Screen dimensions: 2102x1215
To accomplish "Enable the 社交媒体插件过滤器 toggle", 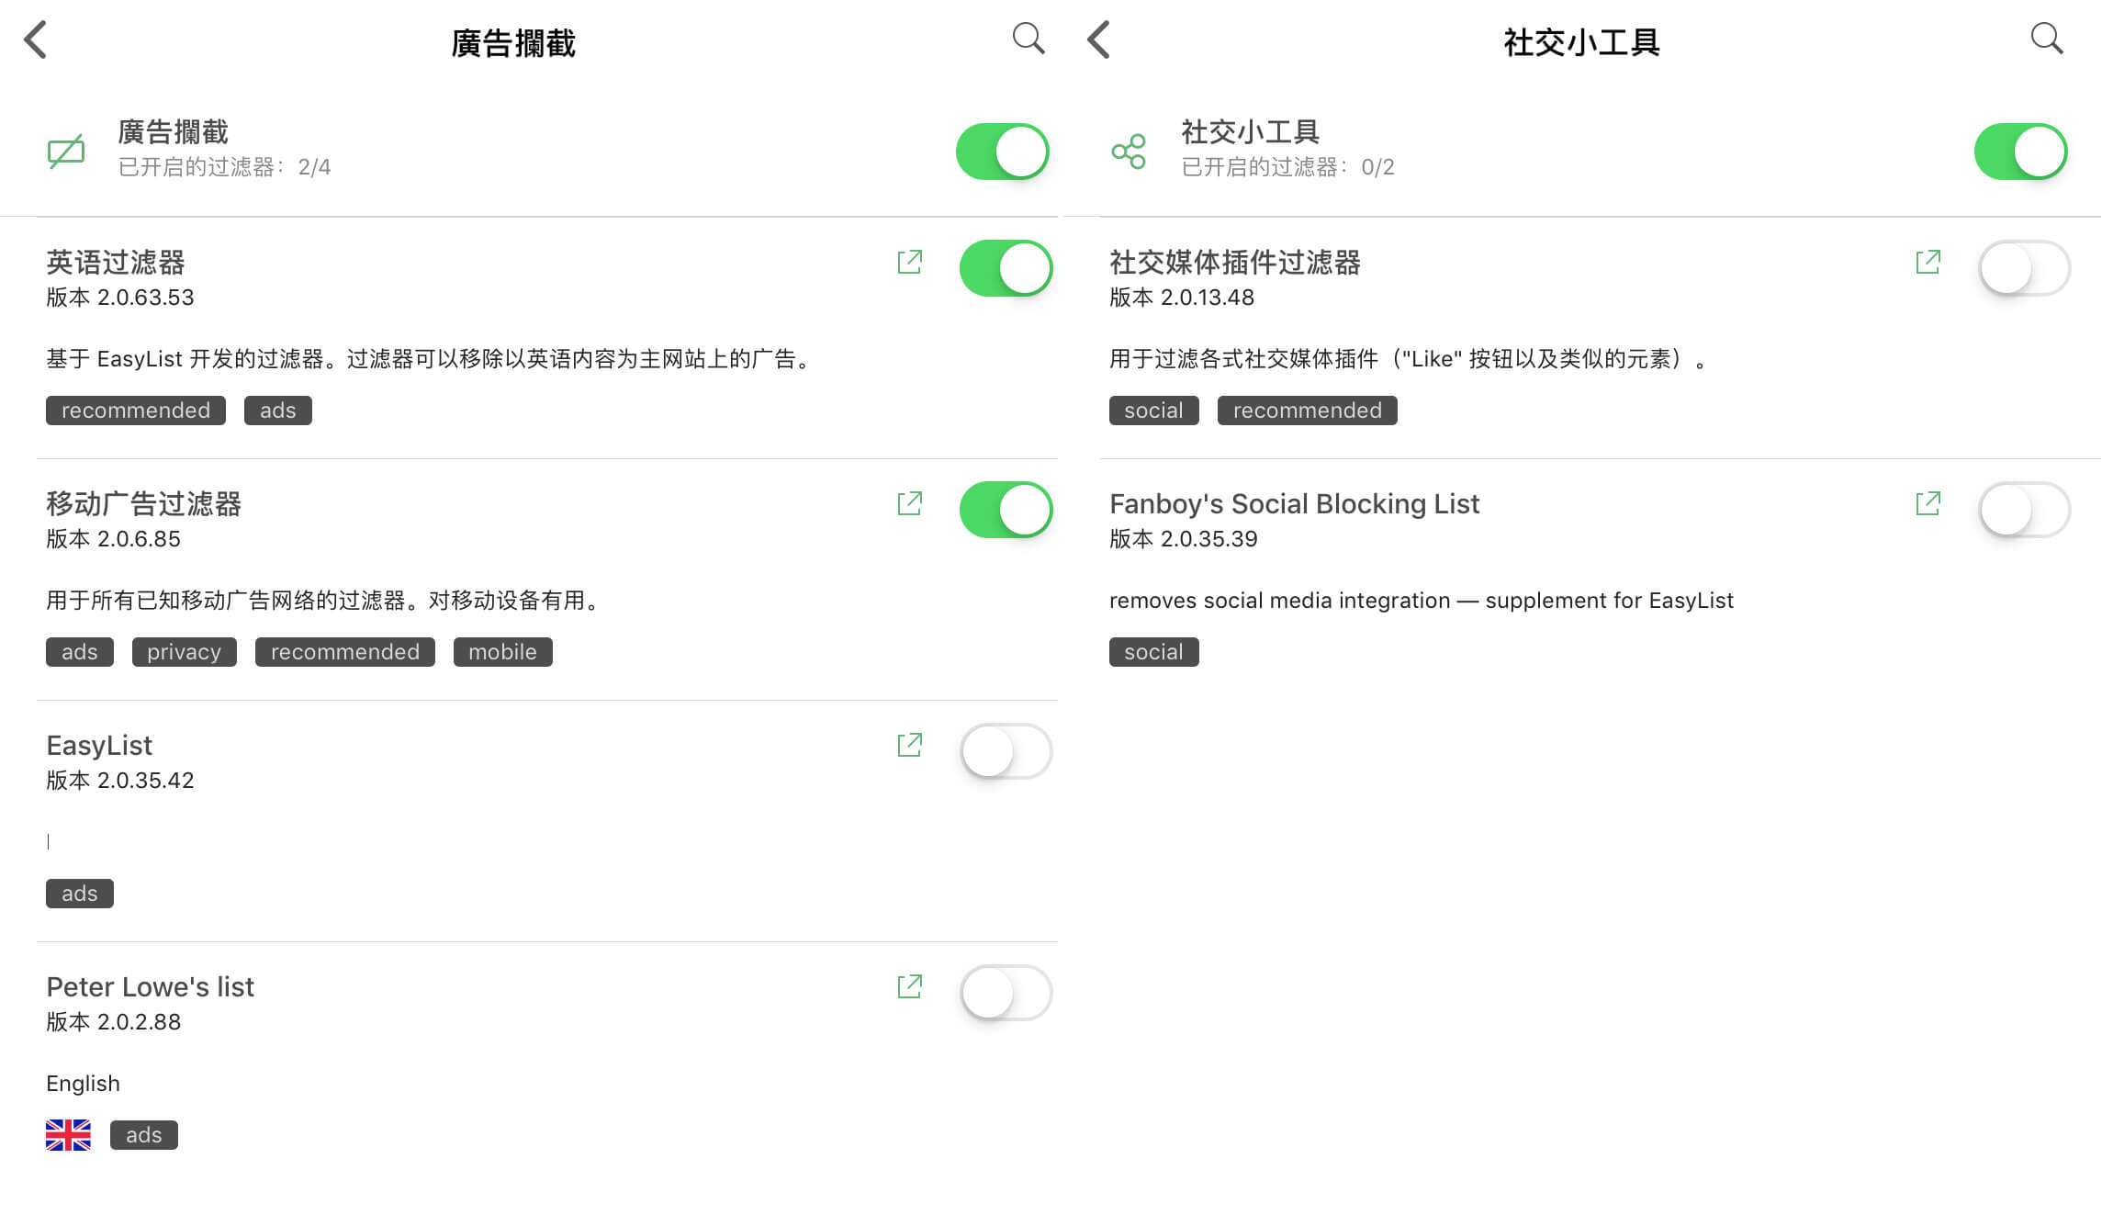I will (2024, 268).
